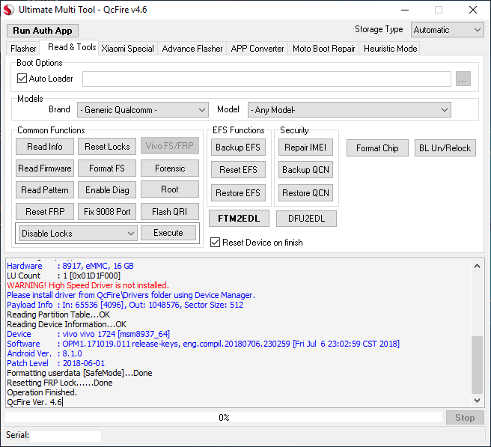491x447 pixels.
Task: Click the FTM2EDL button
Action: tap(239, 219)
